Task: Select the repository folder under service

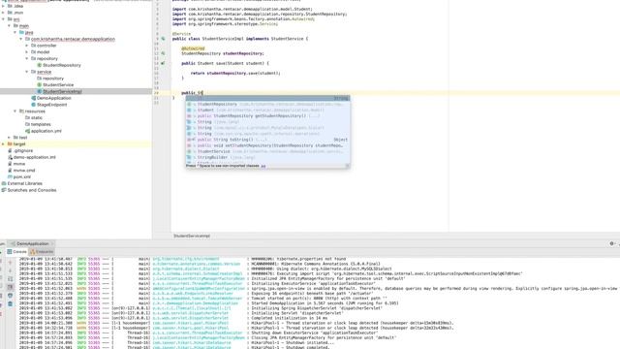Action: point(53,79)
